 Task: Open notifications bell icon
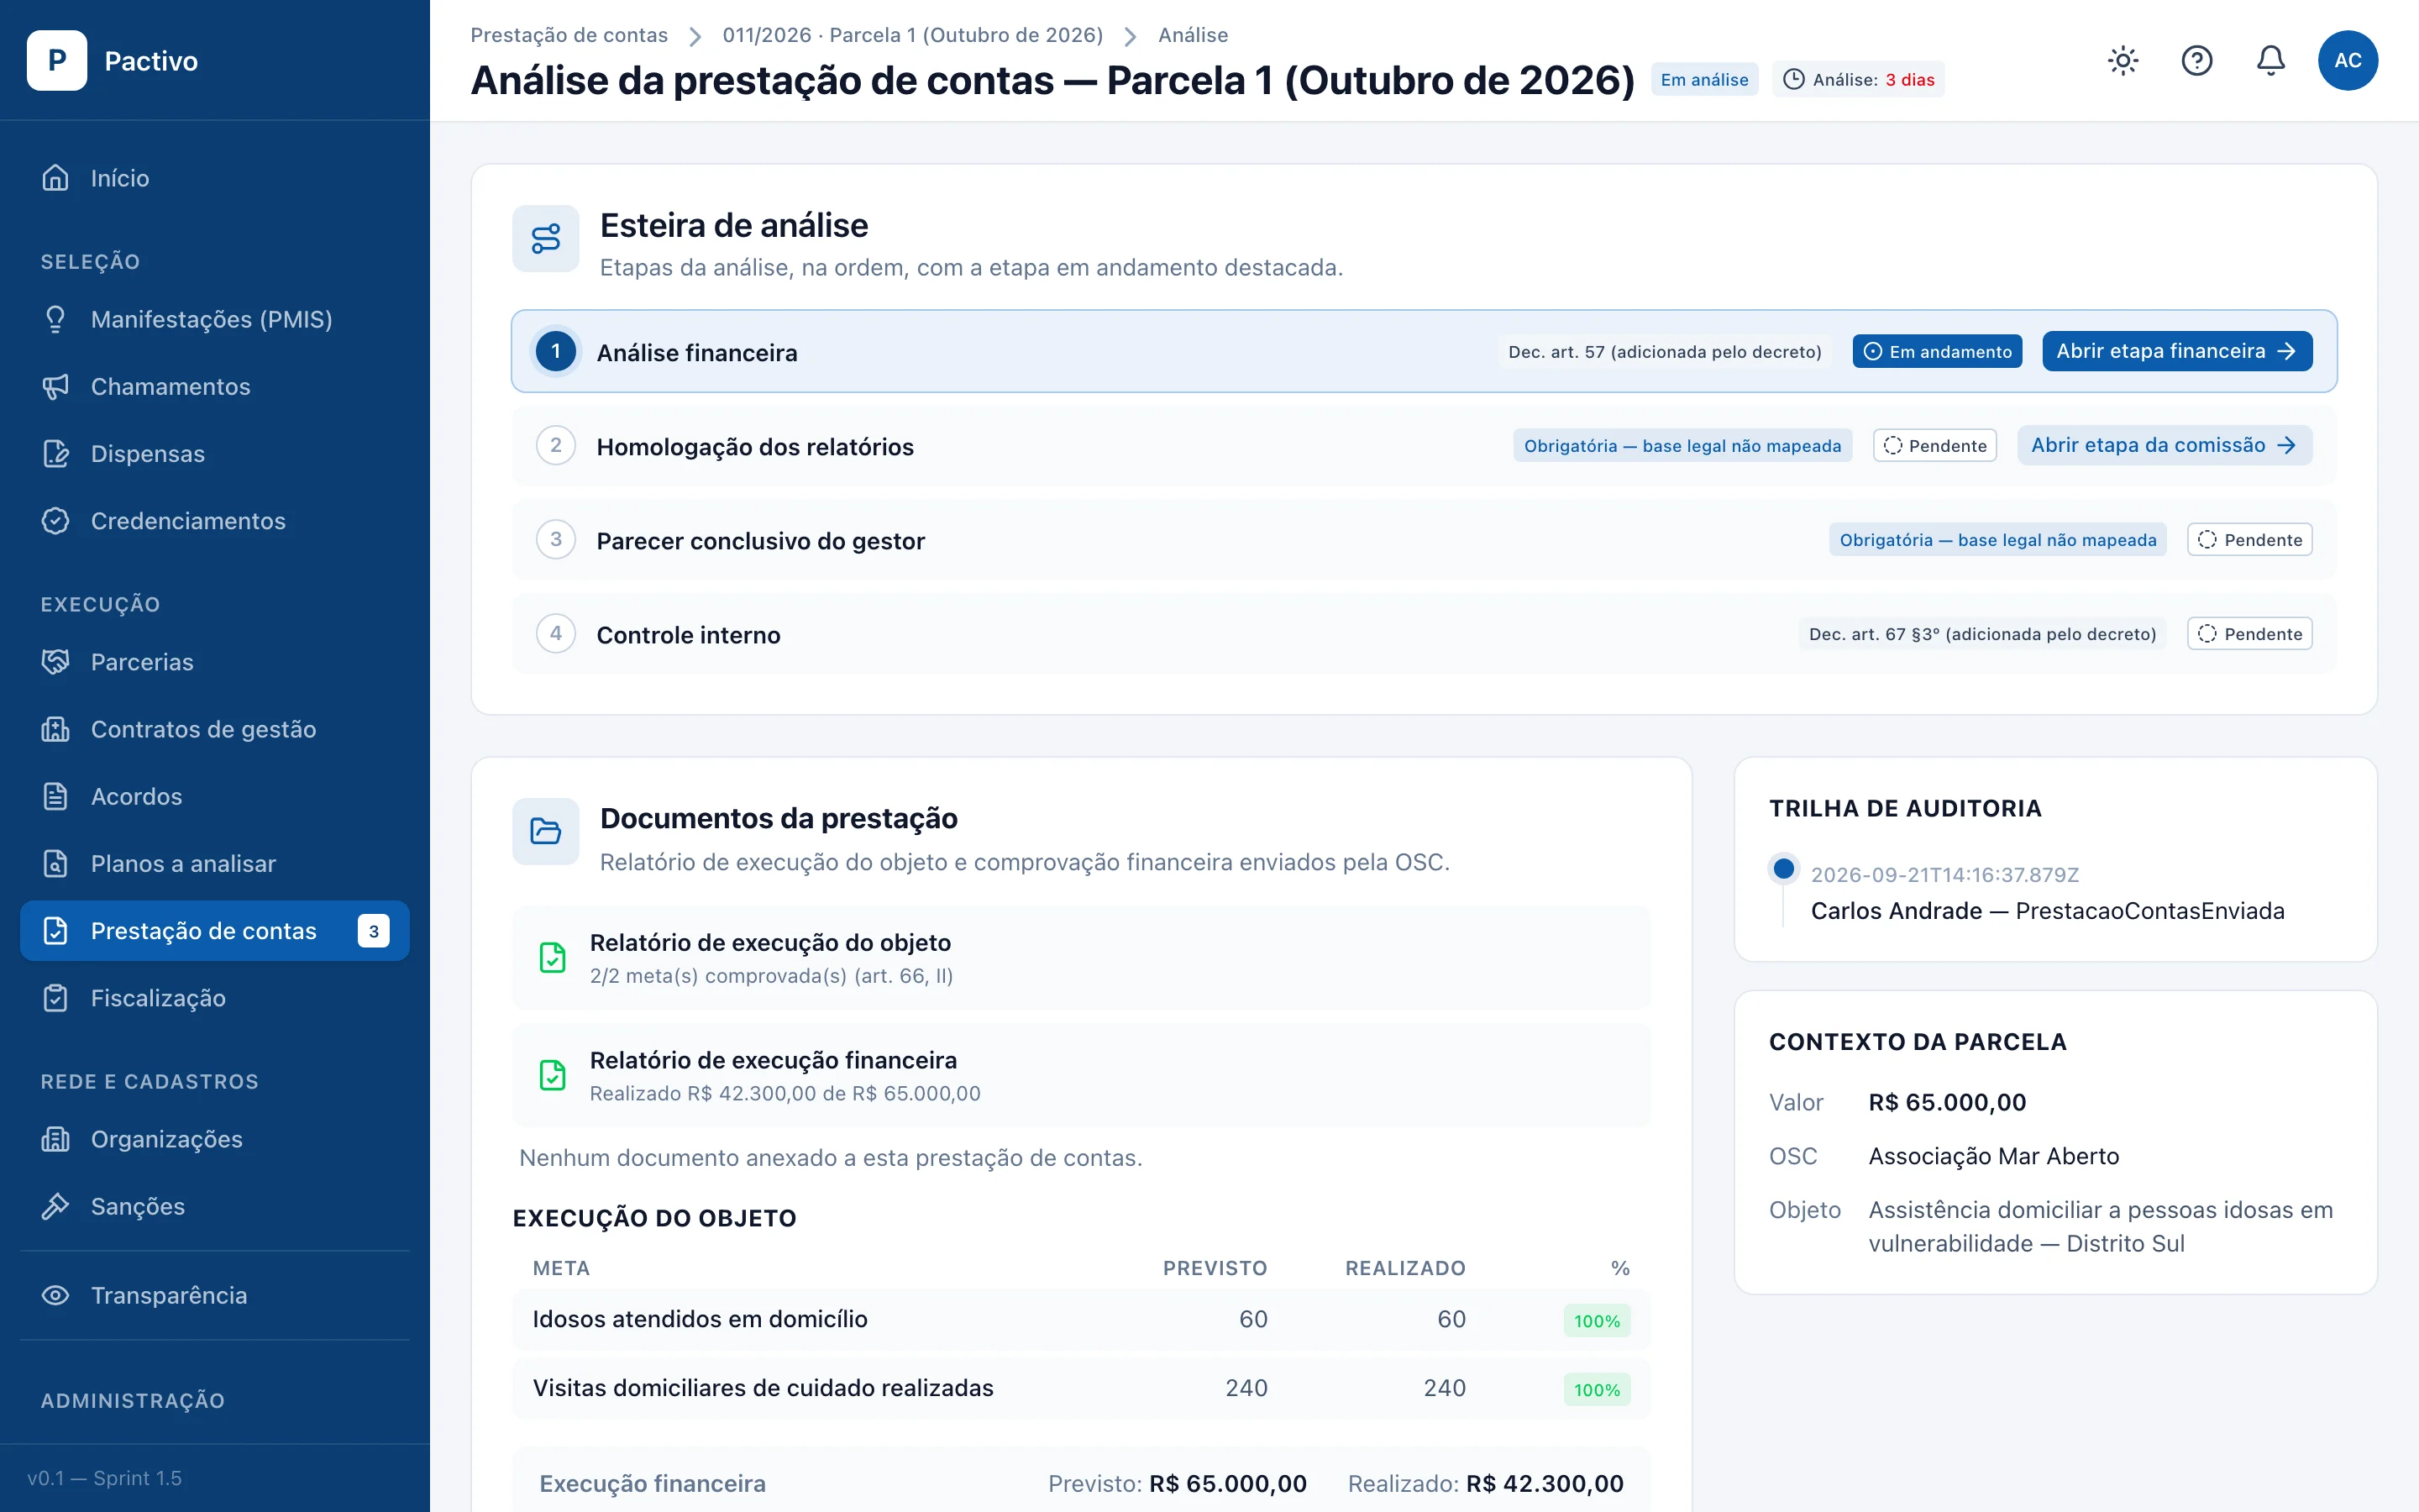point(2270,61)
